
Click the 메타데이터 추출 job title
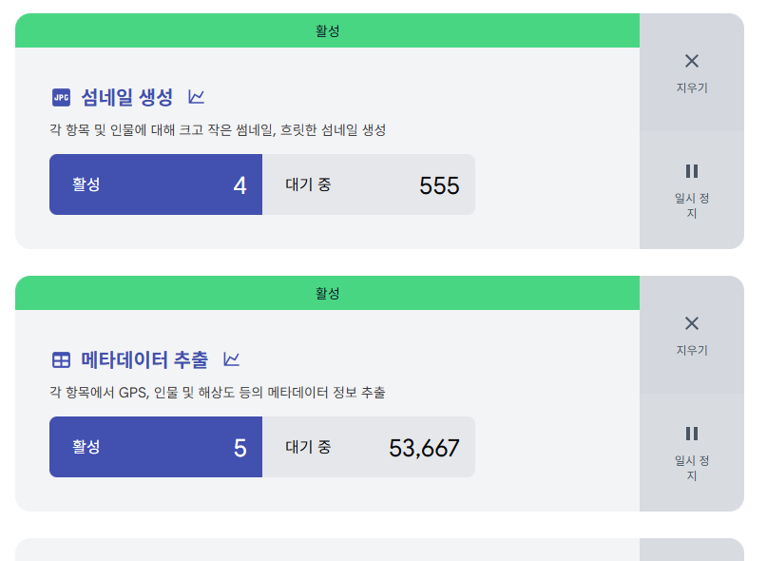point(144,359)
